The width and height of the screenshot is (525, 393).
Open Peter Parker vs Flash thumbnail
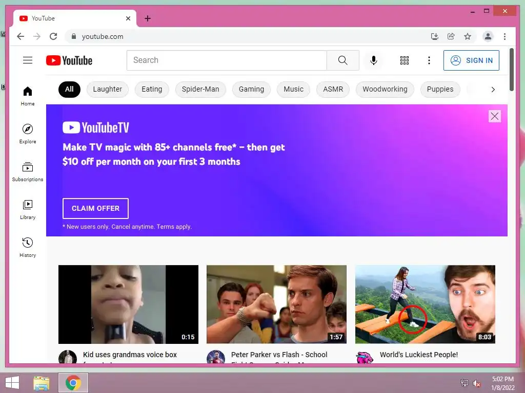tap(276, 304)
